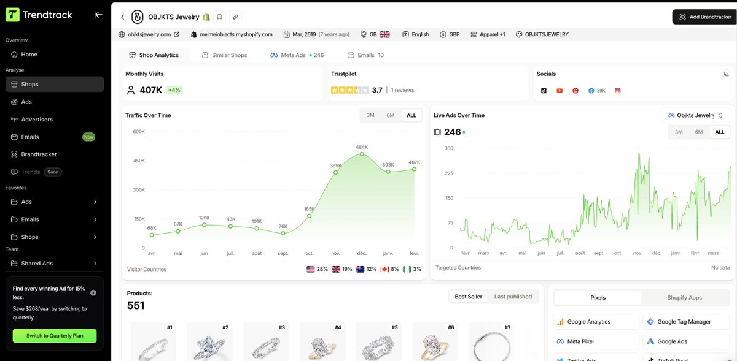
Task: Click the Monthly Visits person icon
Action: click(131, 90)
